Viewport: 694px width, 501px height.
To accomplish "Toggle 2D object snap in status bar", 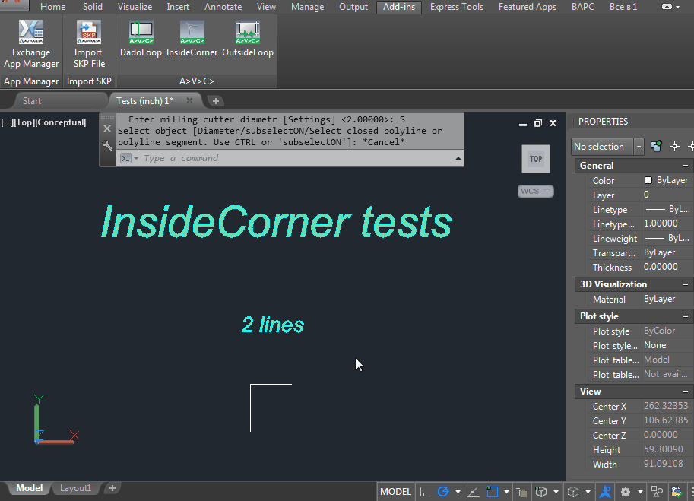I will click(x=492, y=491).
